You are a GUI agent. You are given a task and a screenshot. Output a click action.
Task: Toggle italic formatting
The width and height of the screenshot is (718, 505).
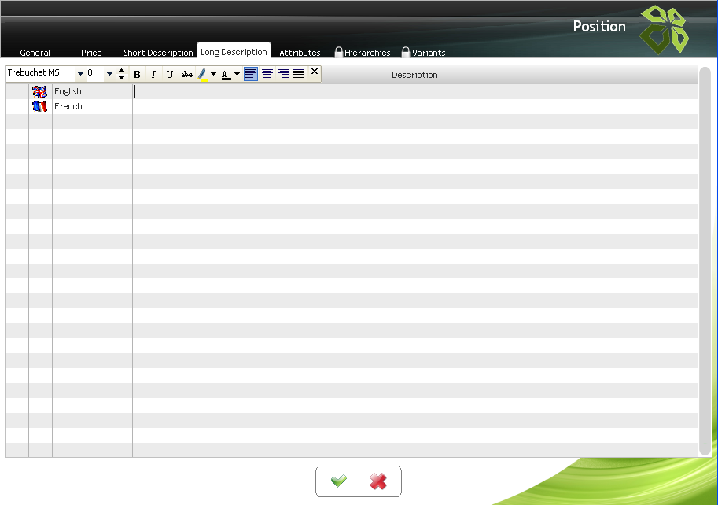point(153,74)
